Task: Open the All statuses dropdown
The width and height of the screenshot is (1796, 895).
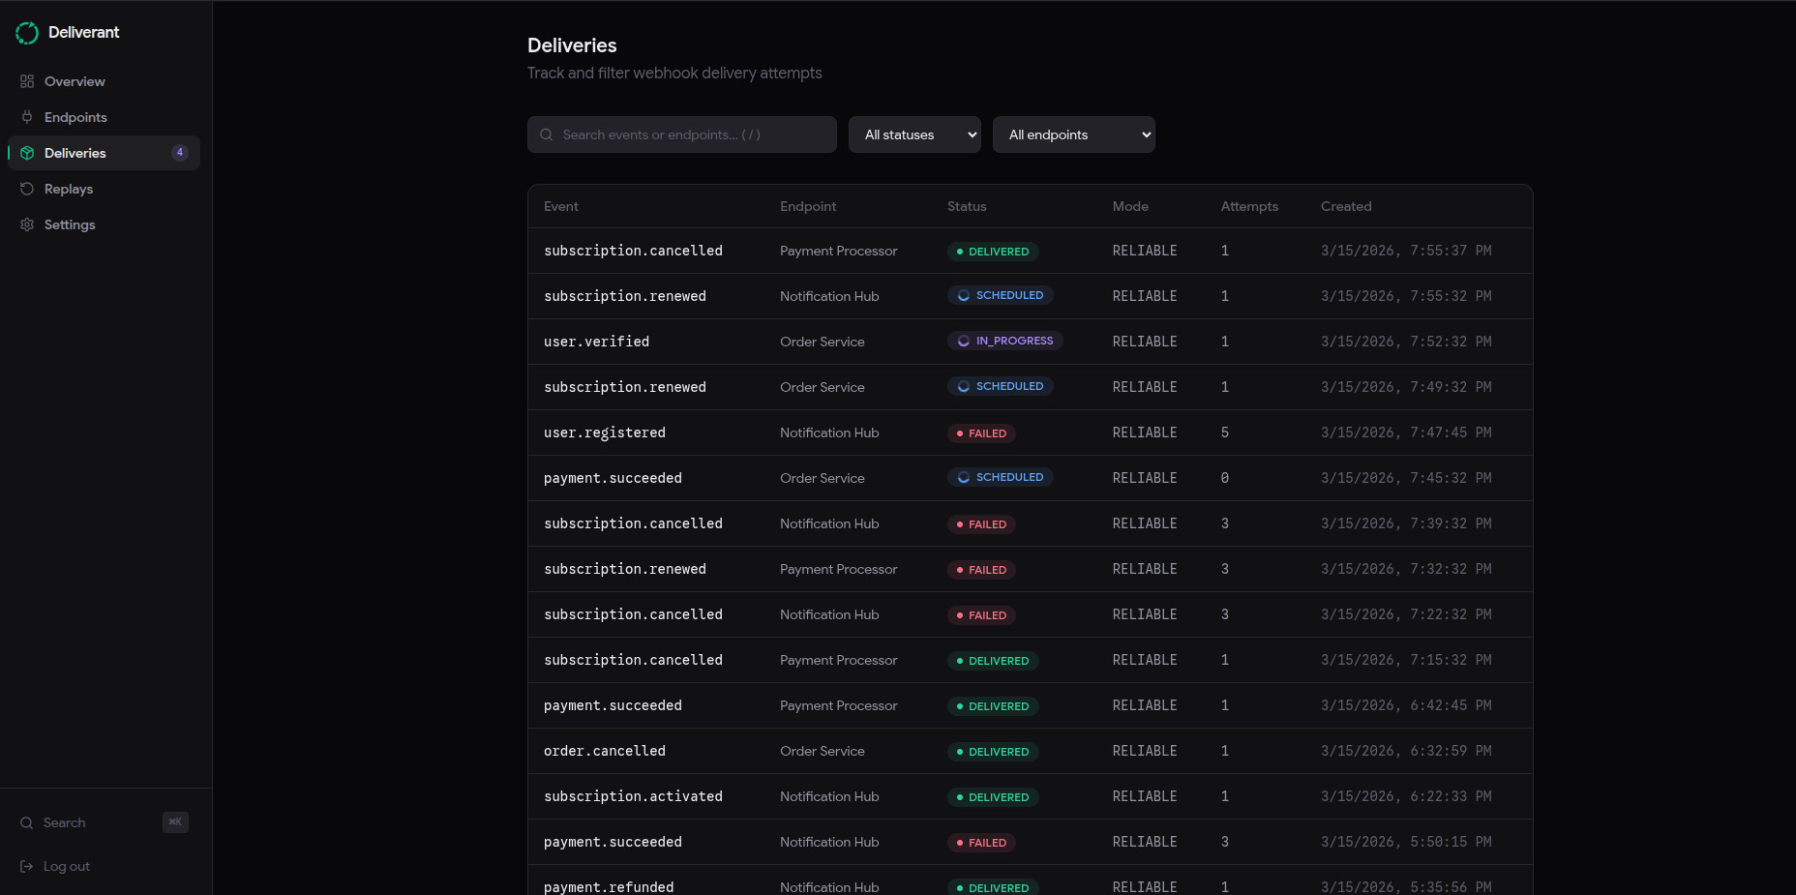Action: pos(913,134)
